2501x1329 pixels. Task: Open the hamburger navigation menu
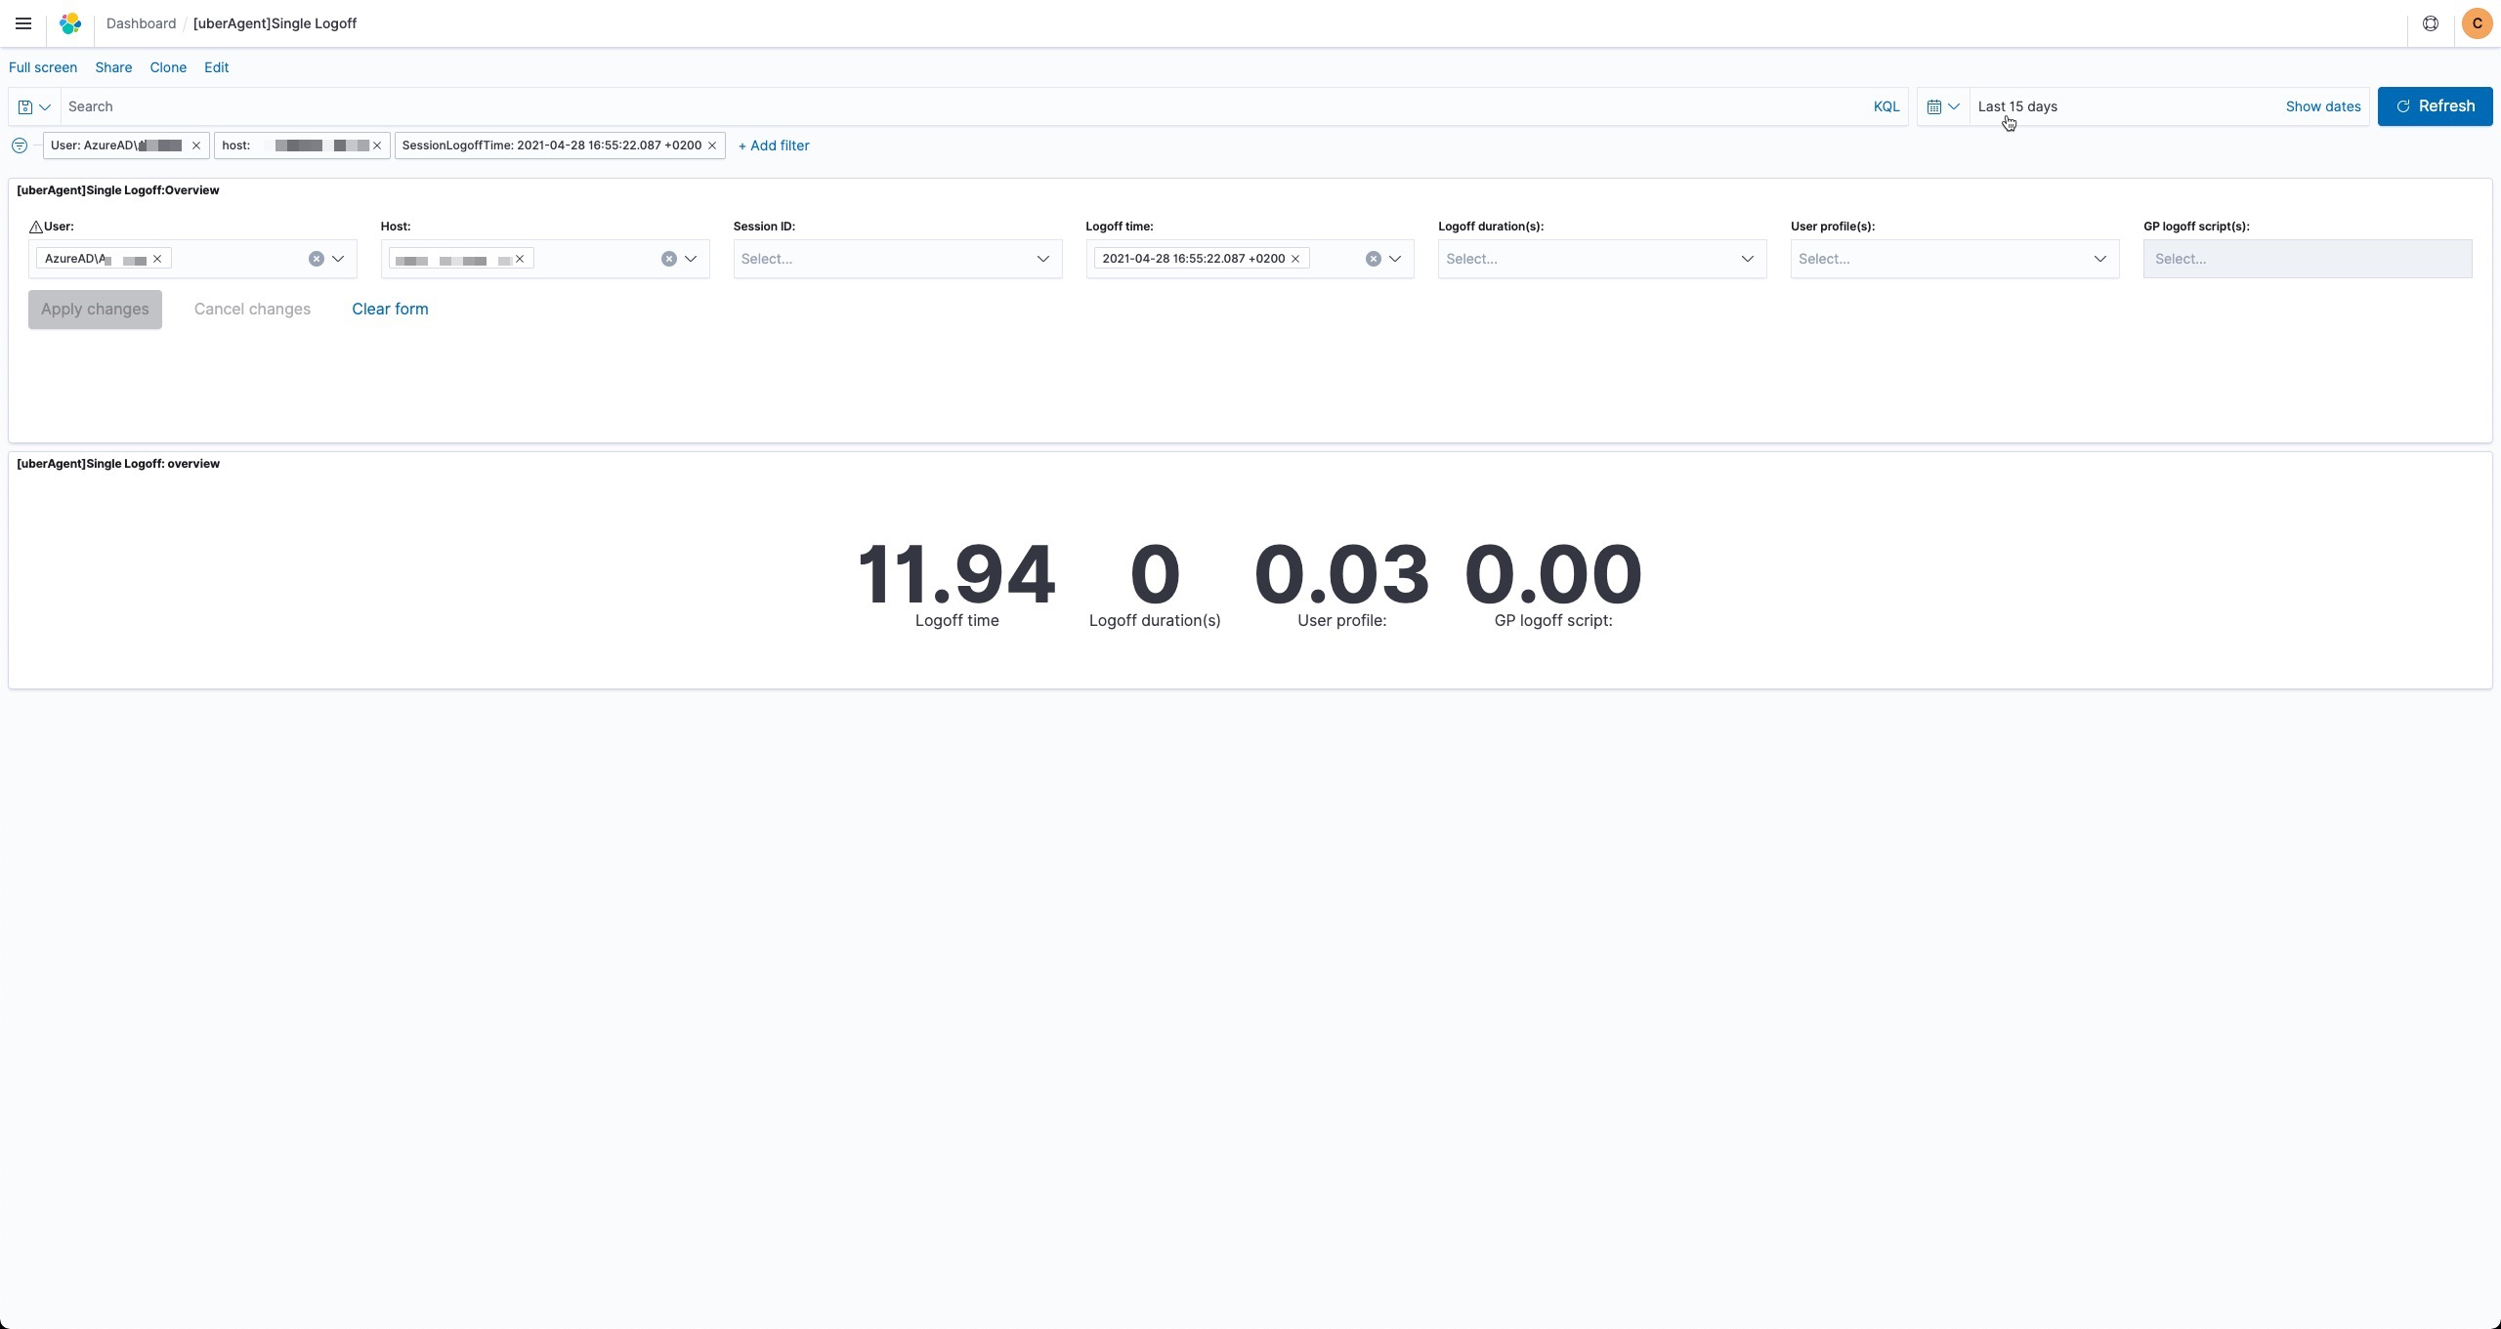[23, 23]
